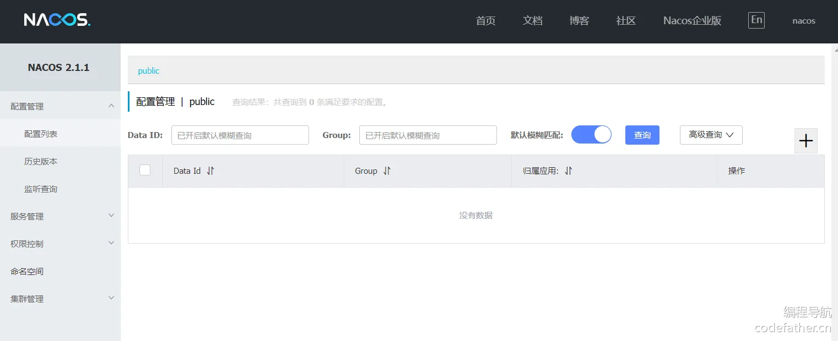Open 博客 in top navigation
The width and height of the screenshot is (838, 341).
pyautogui.click(x=580, y=21)
